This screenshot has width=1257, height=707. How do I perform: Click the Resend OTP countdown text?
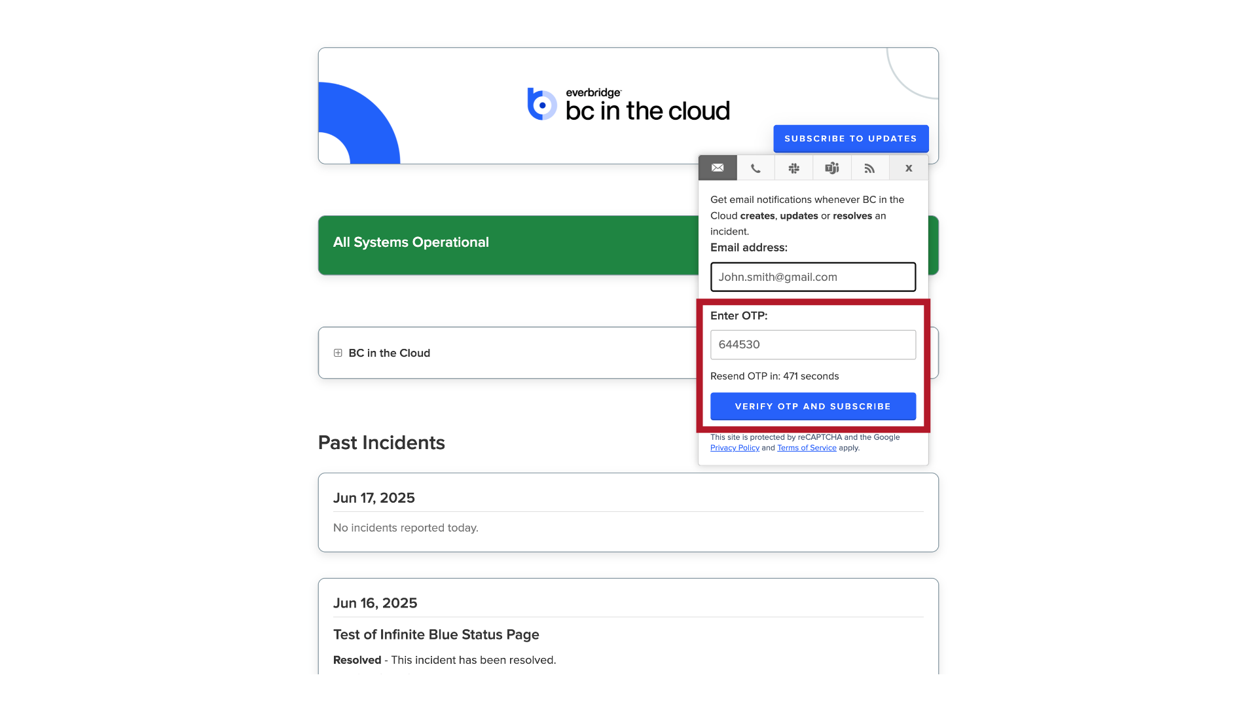click(x=774, y=376)
